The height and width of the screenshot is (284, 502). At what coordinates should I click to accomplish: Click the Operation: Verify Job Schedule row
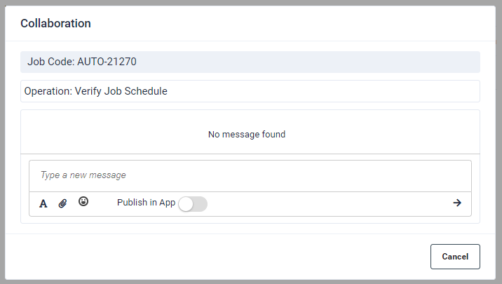(250, 91)
